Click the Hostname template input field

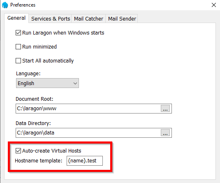coord(85,161)
